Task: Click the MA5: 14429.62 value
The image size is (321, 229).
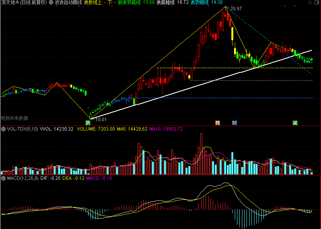Action: coord(132,129)
